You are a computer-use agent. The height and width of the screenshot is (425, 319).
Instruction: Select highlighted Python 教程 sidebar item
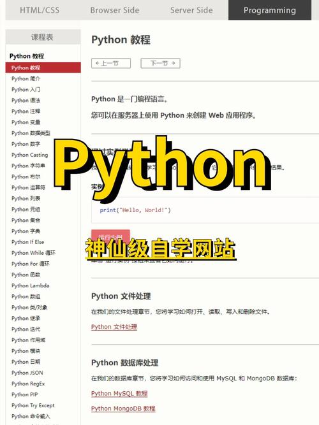pos(43,68)
